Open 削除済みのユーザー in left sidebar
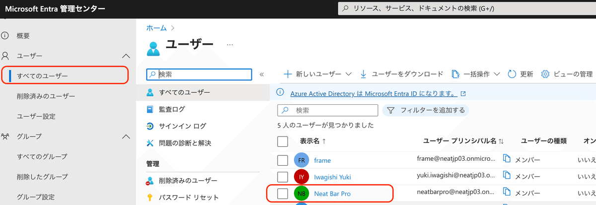Screen dimensions: 596x205 coord(46,96)
